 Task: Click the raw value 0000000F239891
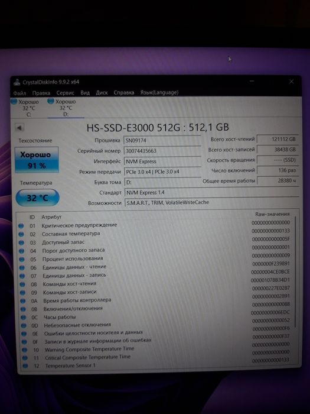[270, 264]
